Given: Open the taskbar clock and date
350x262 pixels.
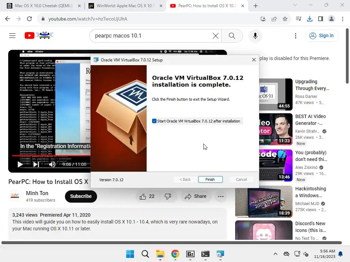Looking at the screenshot, I should pyautogui.click(x=325, y=254).
